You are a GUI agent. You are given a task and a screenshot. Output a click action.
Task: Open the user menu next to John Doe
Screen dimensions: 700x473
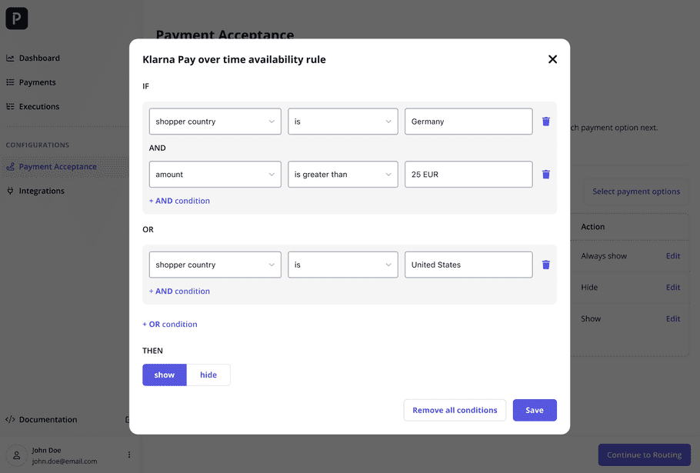point(129,455)
